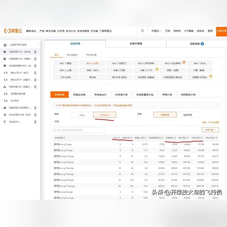This screenshot has height=227, width=227.
Task: Click the icon beside 弹性公网 IP (按量付费)
Action: (6, 80)
